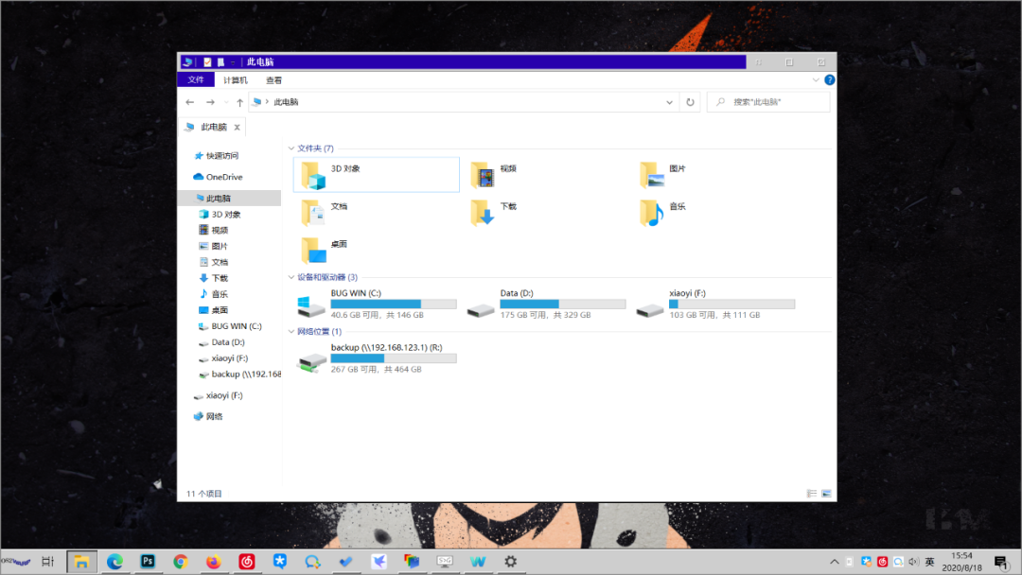The image size is (1022, 575).
Task: Open Chrome from the taskbar
Action: pos(181,561)
